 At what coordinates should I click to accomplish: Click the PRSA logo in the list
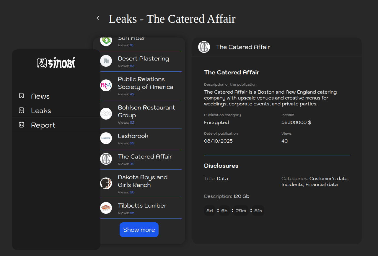click(106, 85)
